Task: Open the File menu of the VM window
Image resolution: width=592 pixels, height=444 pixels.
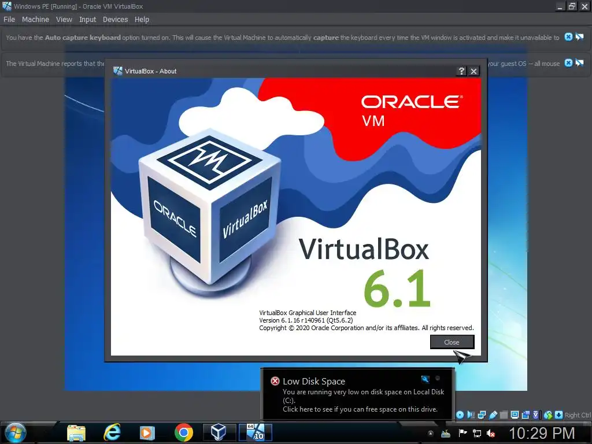Action: 9,19
